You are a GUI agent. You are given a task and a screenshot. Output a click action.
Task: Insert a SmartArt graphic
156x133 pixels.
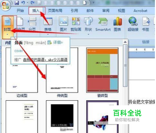pos(103,24)
